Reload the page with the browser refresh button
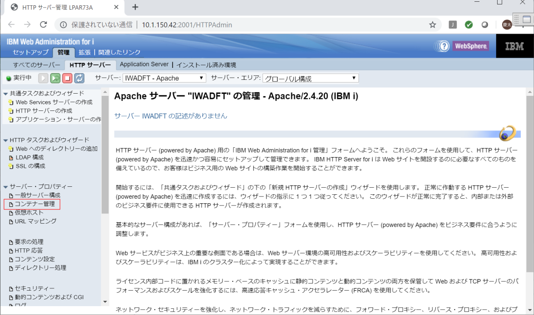The height and width of the screenshot is (315, 534). 43,25
